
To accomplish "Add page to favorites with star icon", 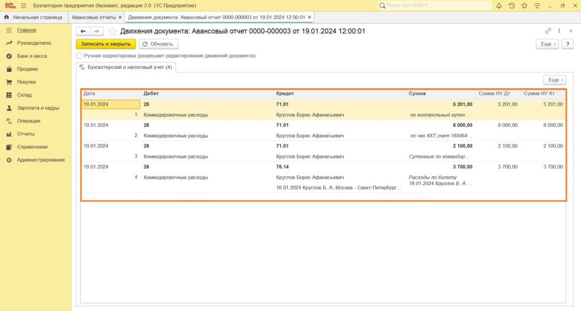I will [x=112, y=31].
